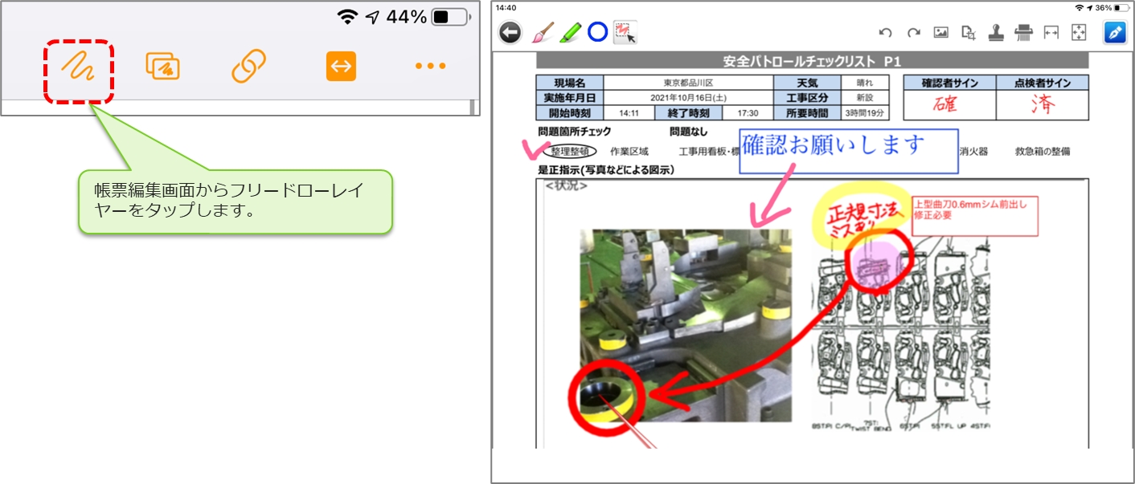Tap the end time value 17:30
The image size is (1135, 484).
pos(748,113)
